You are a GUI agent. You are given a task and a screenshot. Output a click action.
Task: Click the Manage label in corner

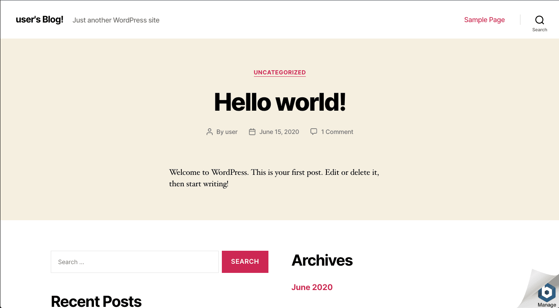547,305
